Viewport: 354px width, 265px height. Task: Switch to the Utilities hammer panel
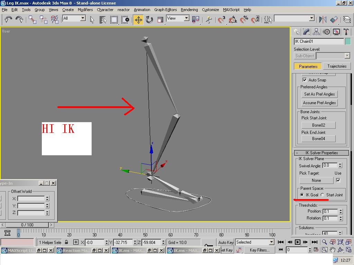click(346, 32)
